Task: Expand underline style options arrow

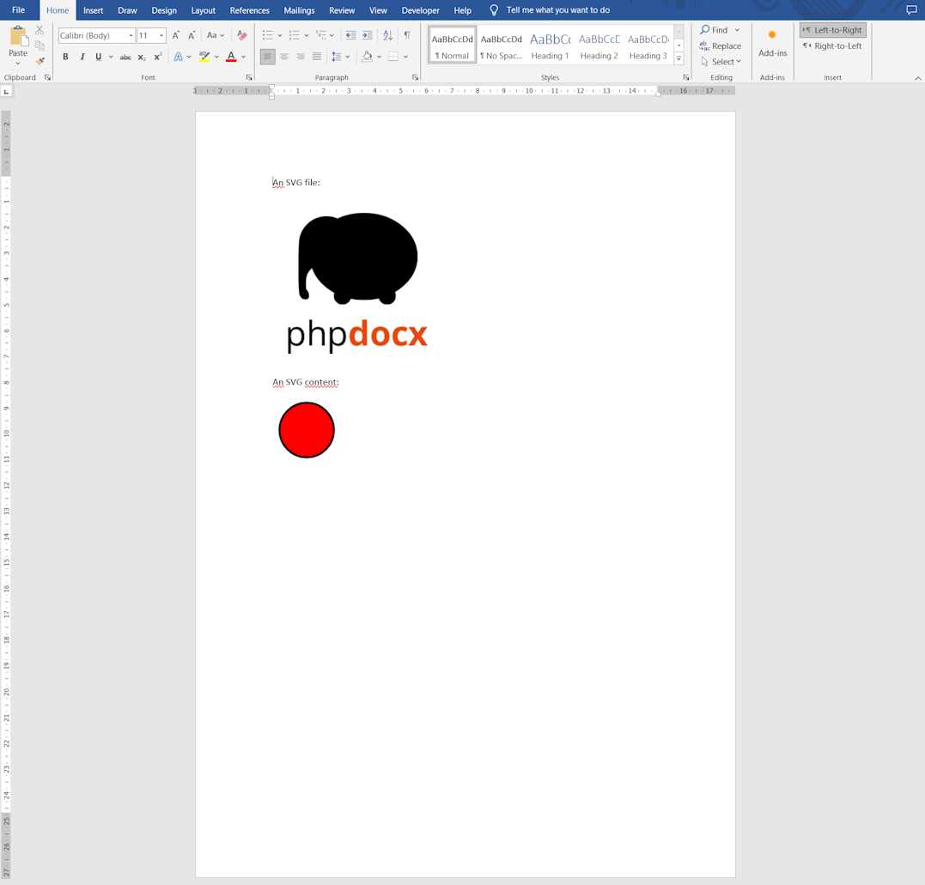Action: click(111, 58)
